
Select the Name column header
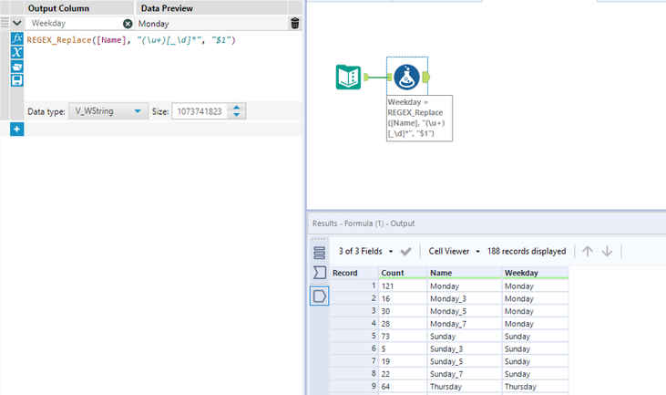[464, 273]
